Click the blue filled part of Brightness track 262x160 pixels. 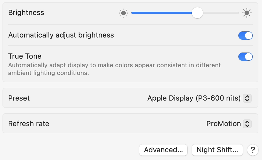161,13
